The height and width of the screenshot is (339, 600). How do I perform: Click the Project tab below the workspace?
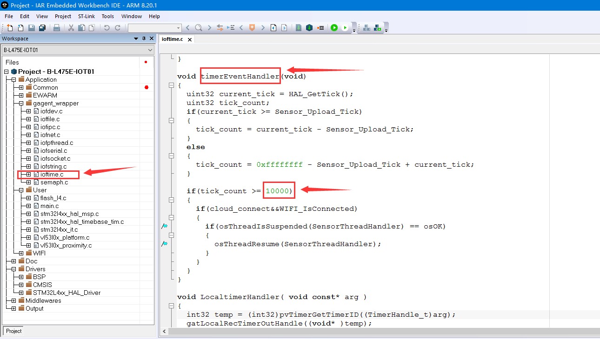[x=13, y=331]
